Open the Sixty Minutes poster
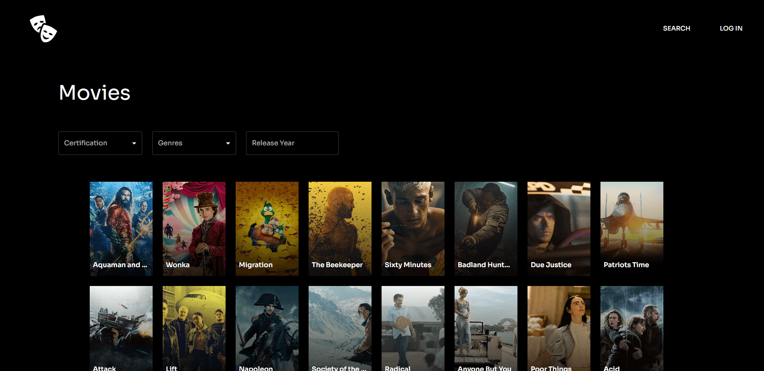764x371 pixels. click(413, 229)
